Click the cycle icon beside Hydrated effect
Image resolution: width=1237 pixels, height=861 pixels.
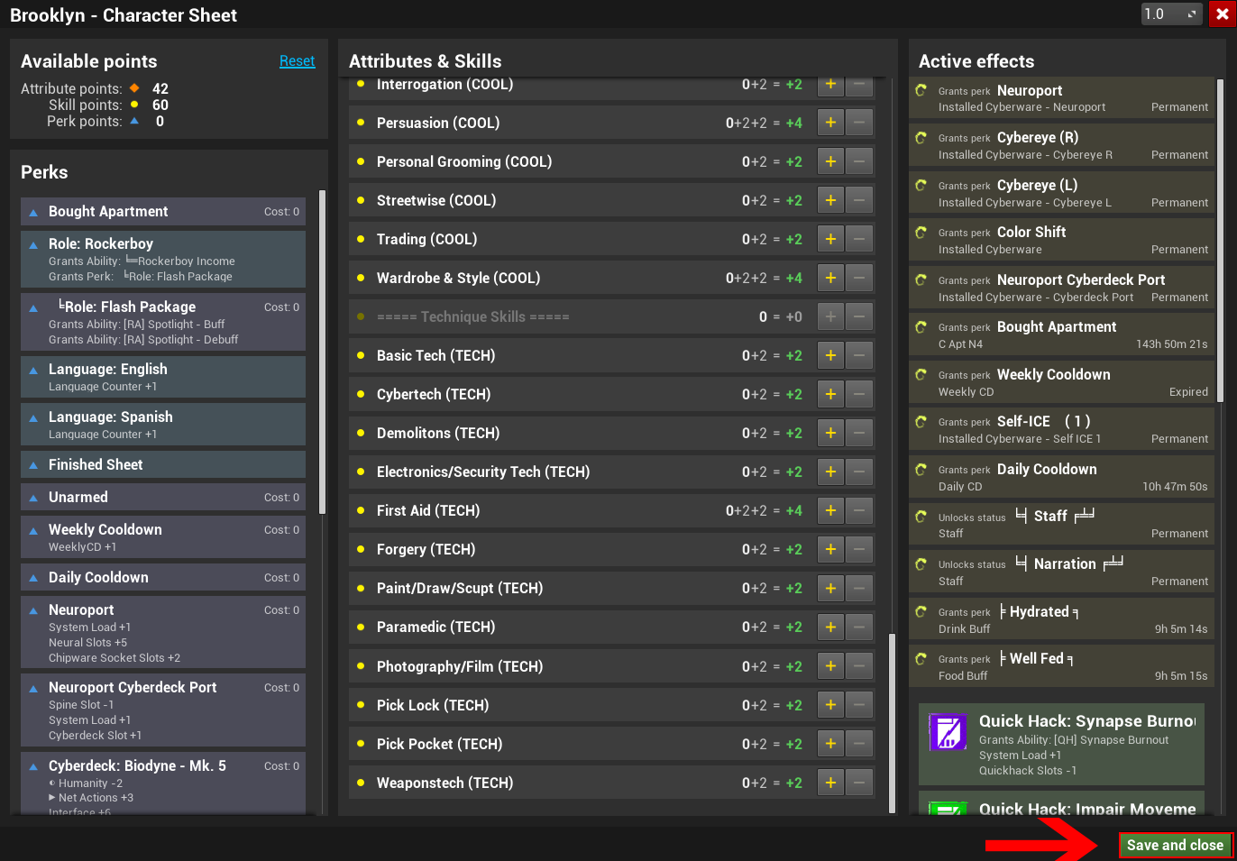pos(921,611)
